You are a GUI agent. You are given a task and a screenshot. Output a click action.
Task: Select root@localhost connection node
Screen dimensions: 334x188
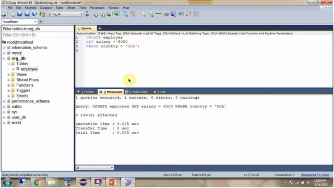20,42
